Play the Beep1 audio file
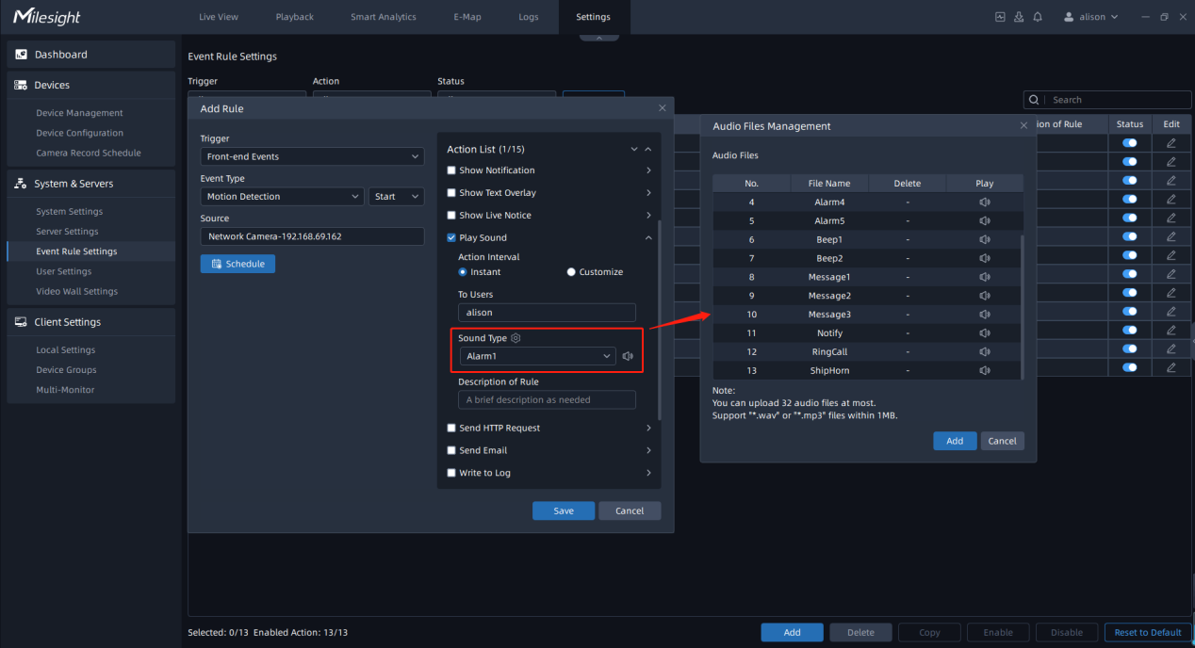Screen dimensions: 1195x648 pyautogui.click(x=984, y=239)
